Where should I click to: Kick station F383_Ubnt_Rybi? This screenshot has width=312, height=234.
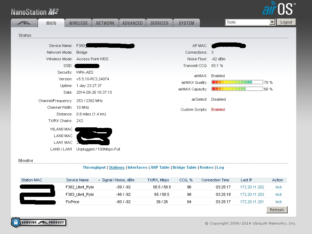pos(279,194)
